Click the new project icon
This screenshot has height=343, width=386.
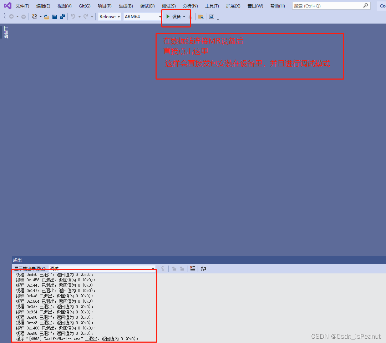coord(35,16)
